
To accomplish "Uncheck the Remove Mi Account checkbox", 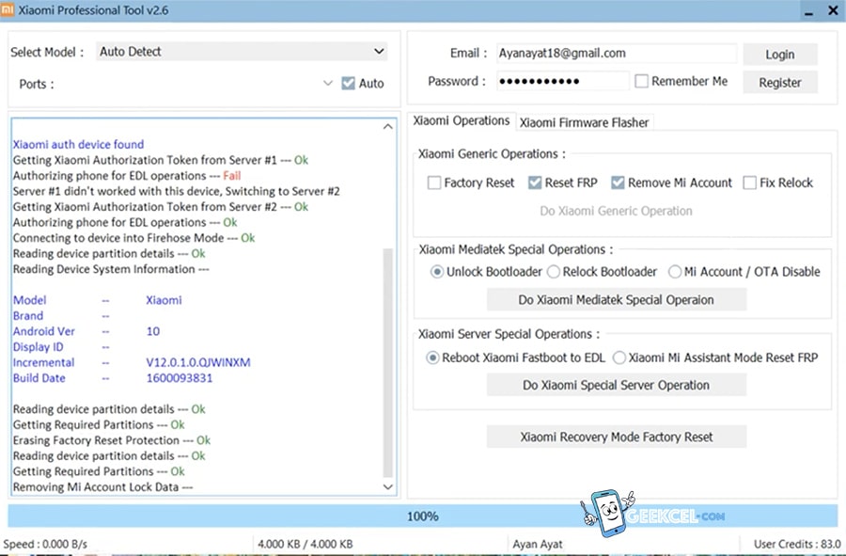I will click(x=618, y=183).
